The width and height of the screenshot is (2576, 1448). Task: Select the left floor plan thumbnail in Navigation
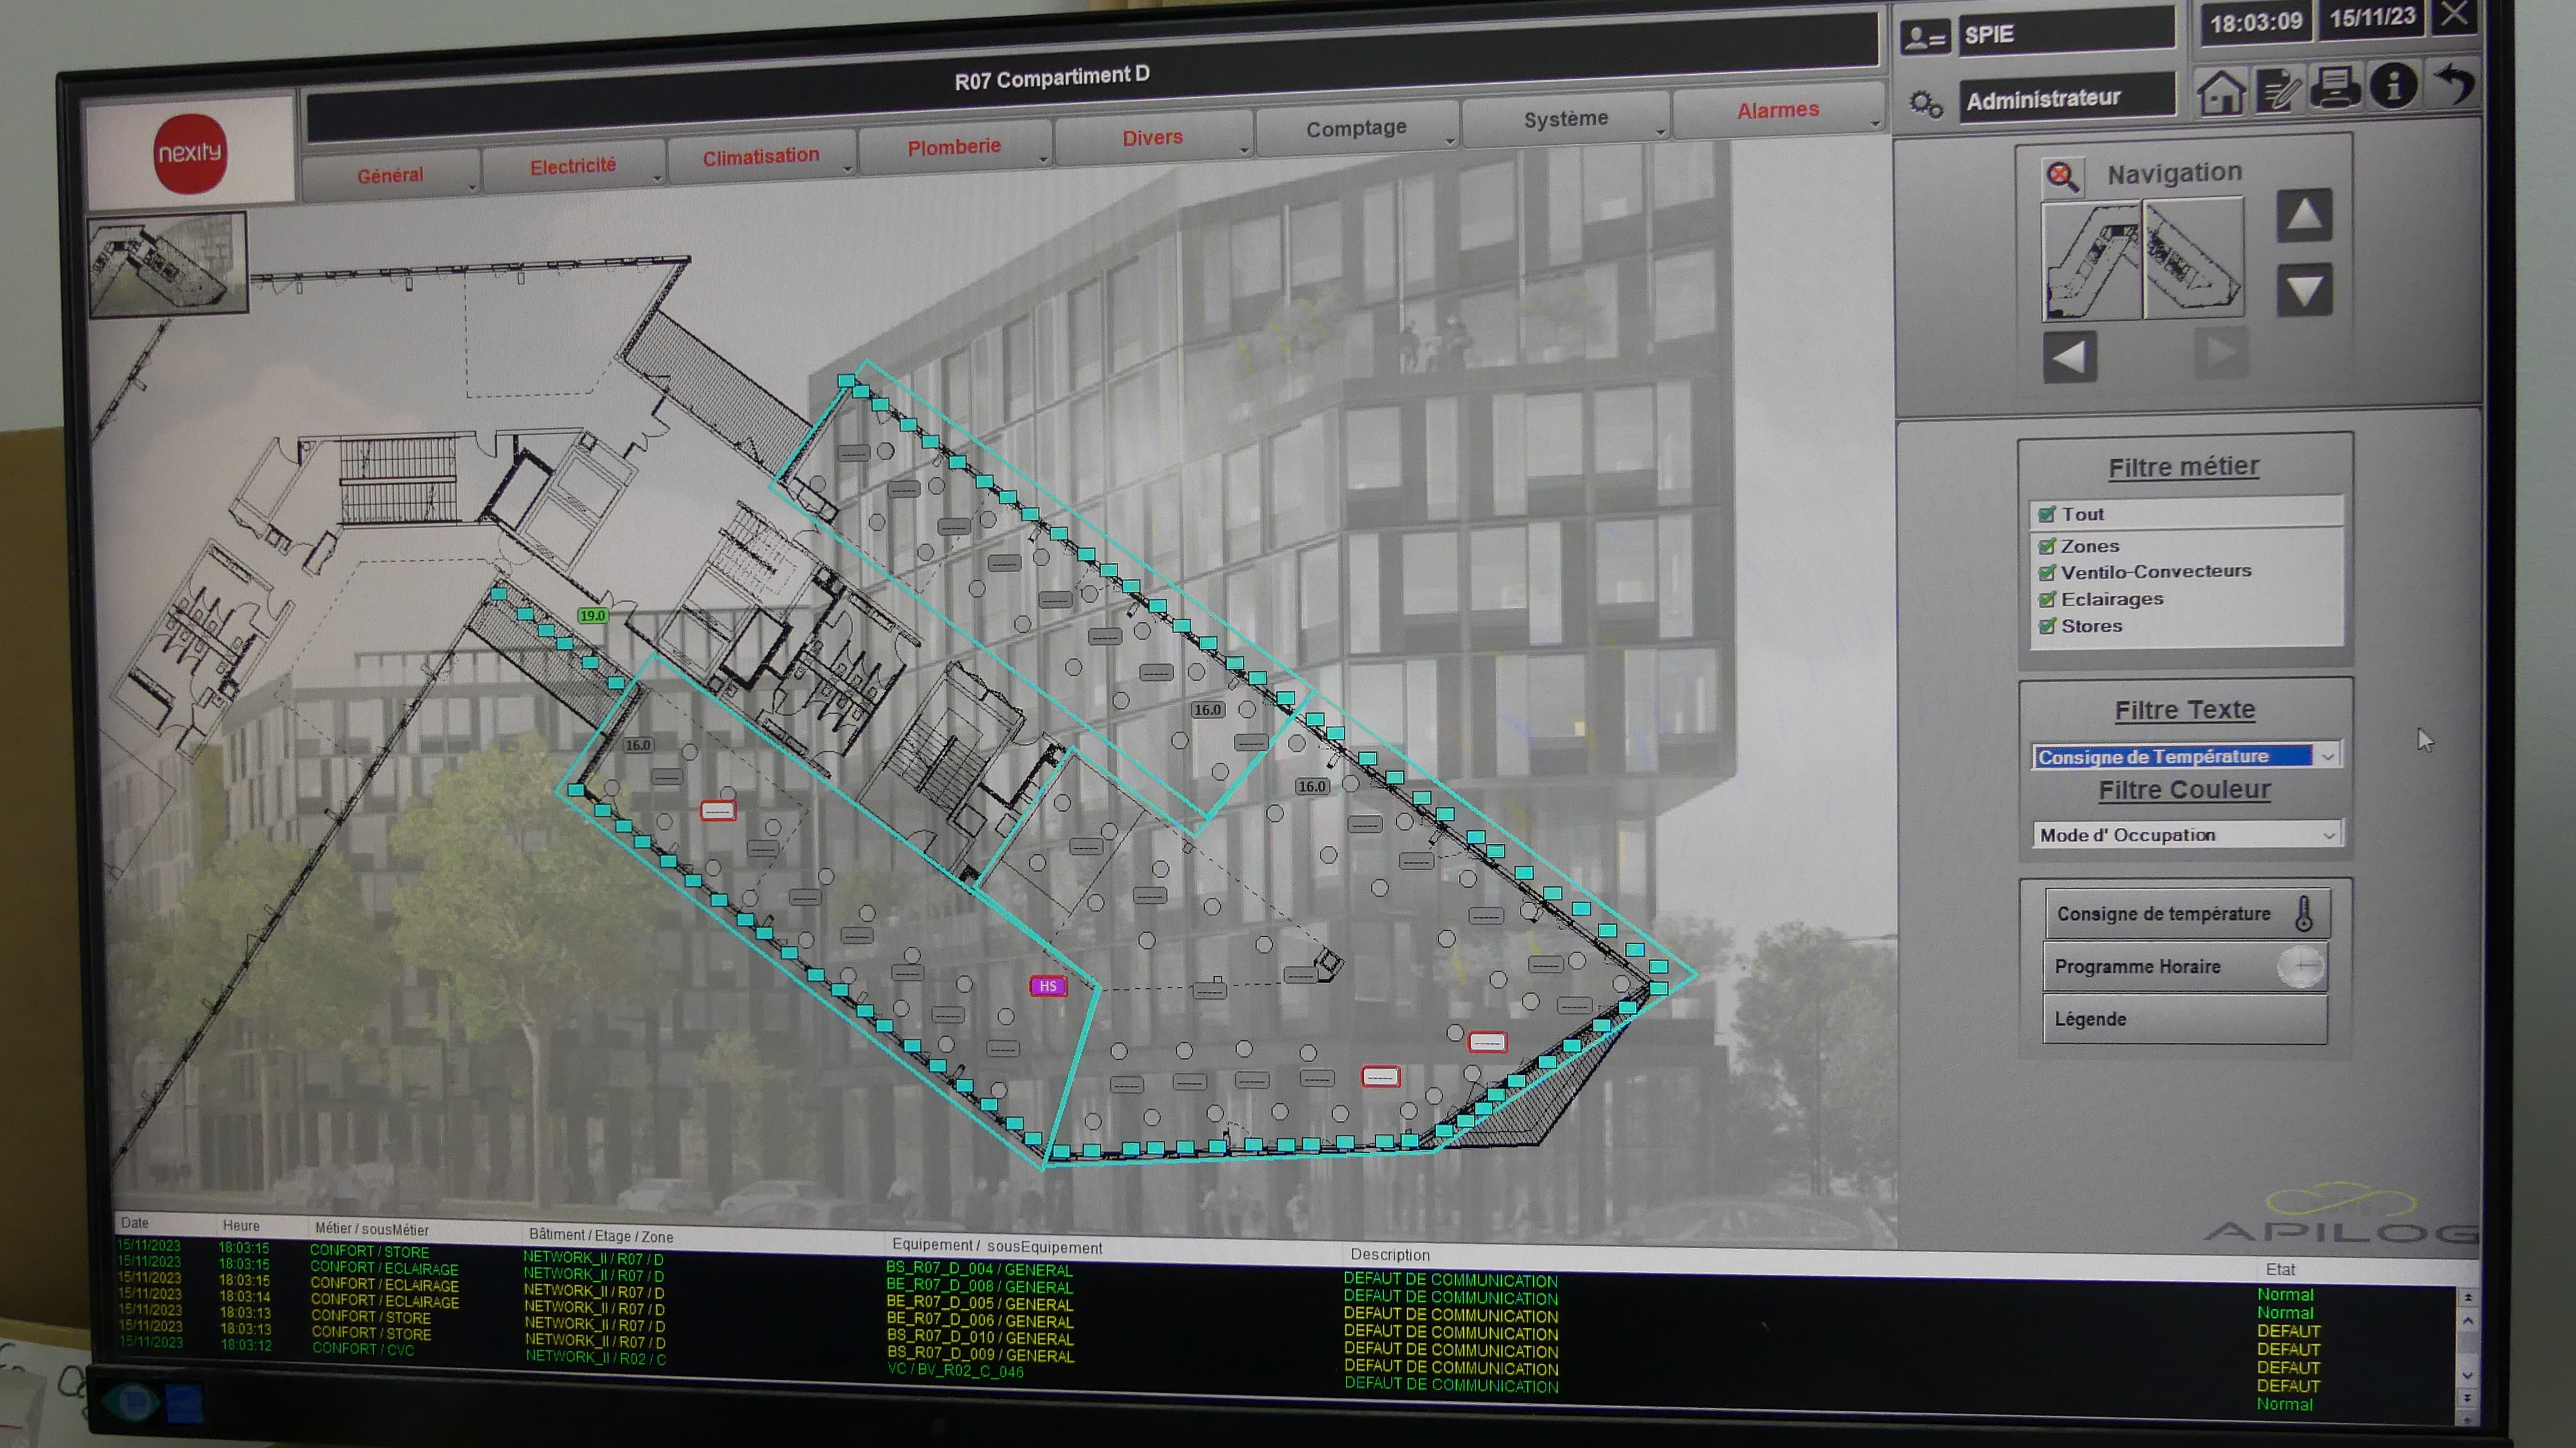point(2091,260)
